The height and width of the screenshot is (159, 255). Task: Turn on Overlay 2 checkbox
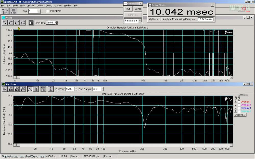[x=239, y=105]
